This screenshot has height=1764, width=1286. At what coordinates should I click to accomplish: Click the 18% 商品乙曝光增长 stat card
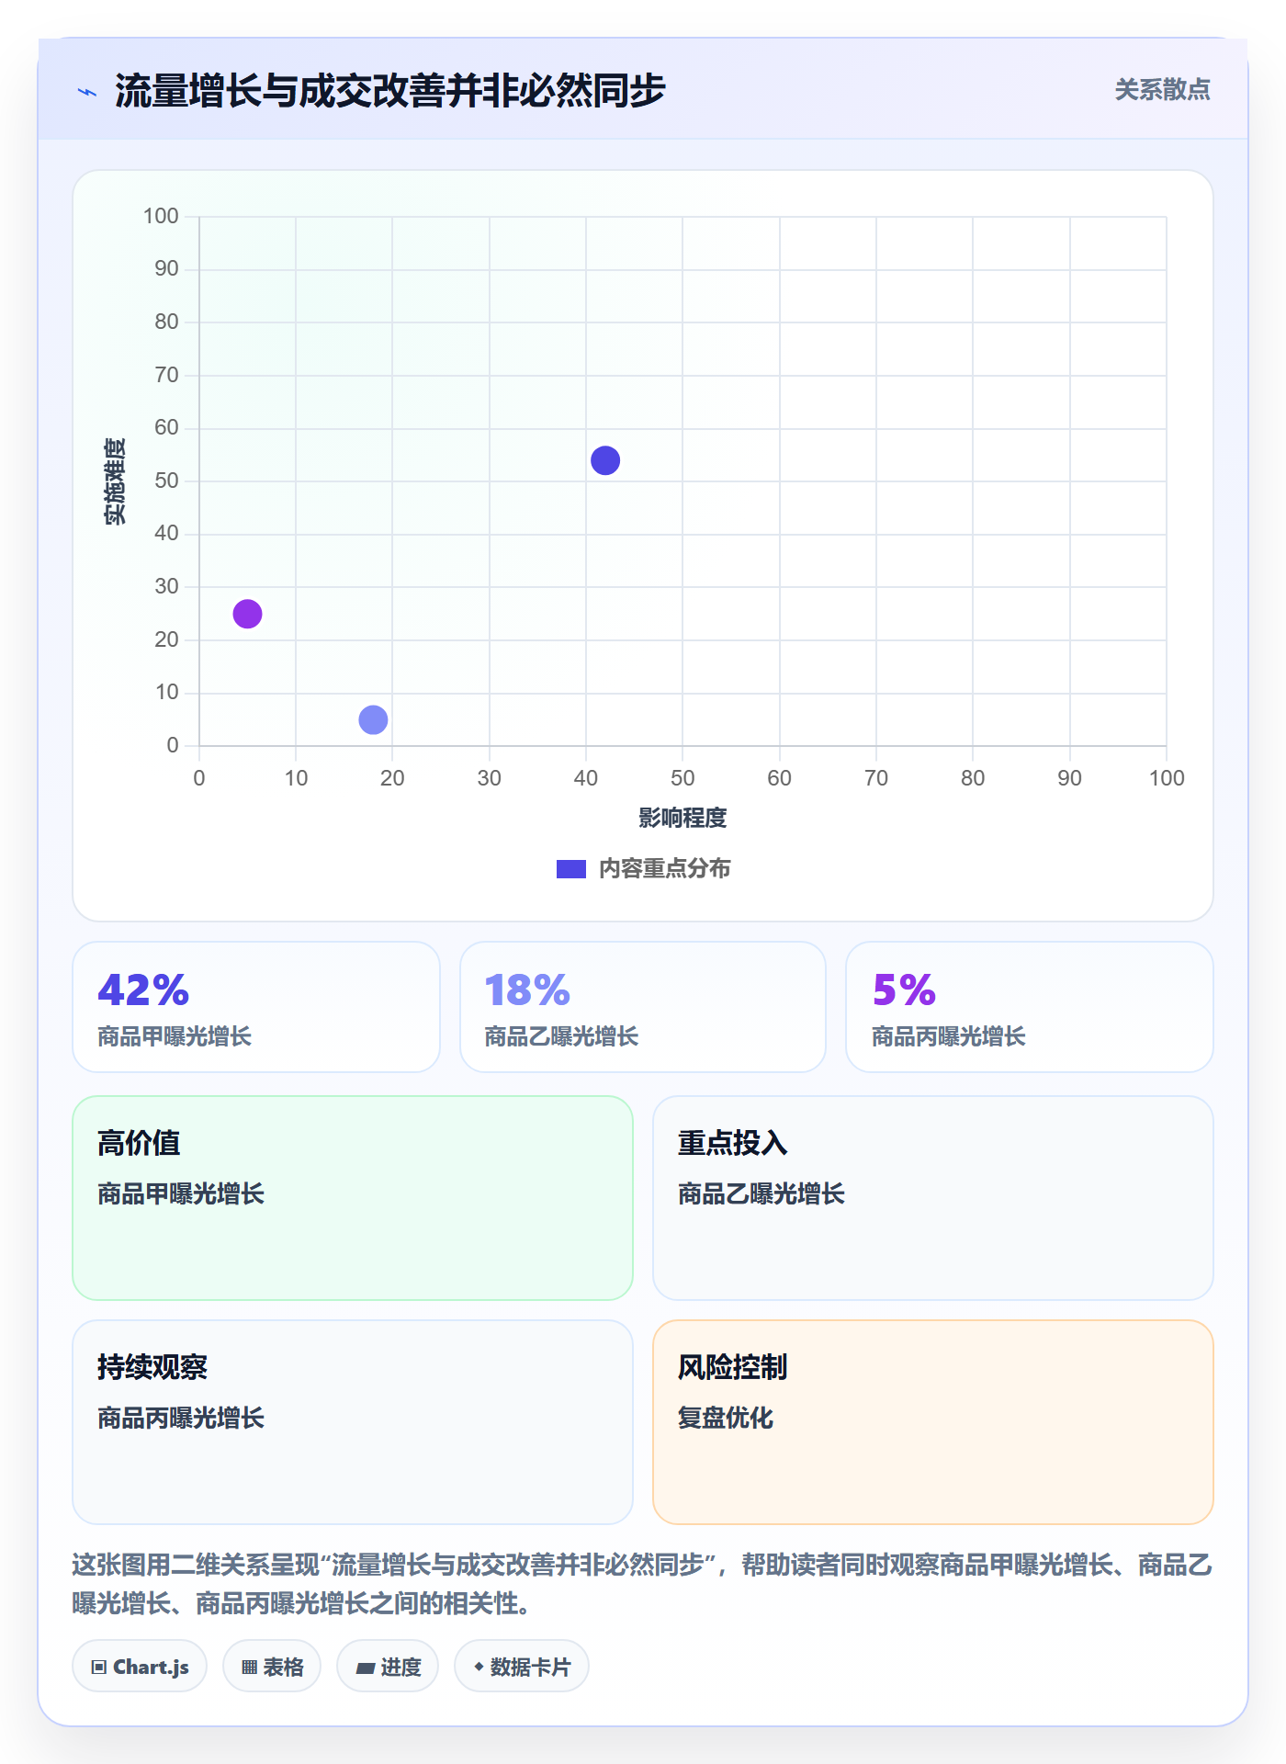643,1007
